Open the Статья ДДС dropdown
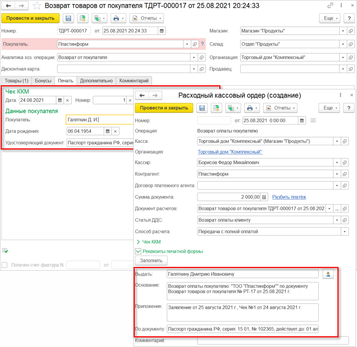This screenshot has height=347, width=357. (x=337, y=220)
